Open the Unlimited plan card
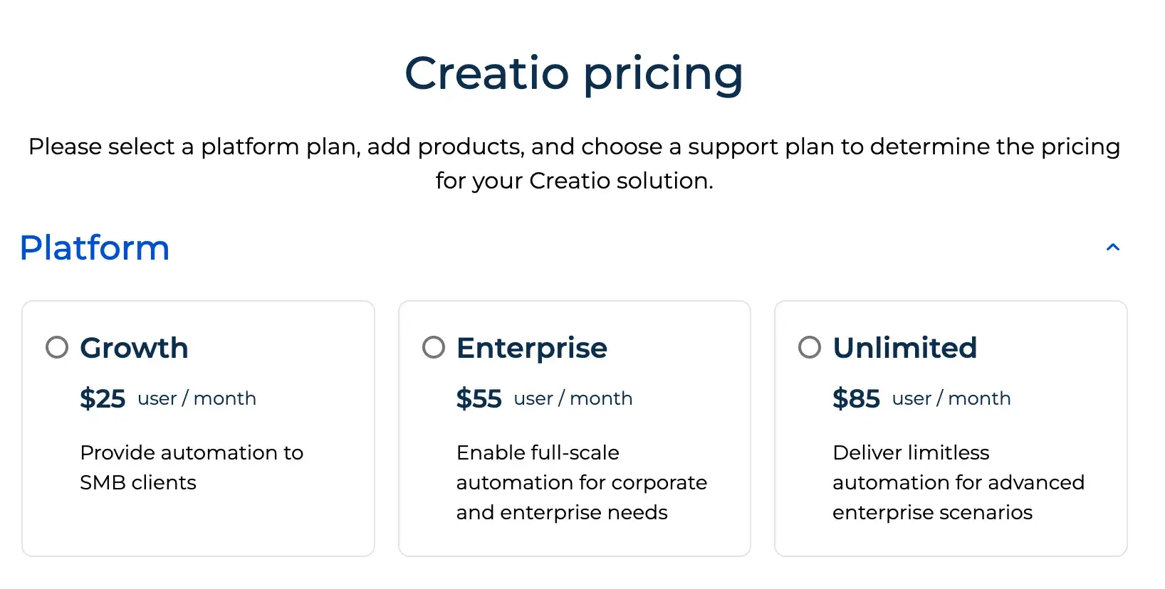1165x589 pixels. pyautogui.click(x=951, y=427)
